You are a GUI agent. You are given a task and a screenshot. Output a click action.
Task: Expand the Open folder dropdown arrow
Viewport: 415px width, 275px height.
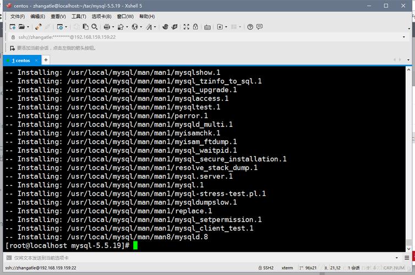(28, 26)
